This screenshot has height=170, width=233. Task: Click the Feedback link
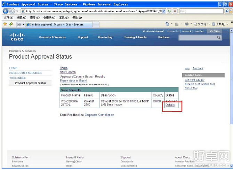[198, 68]
